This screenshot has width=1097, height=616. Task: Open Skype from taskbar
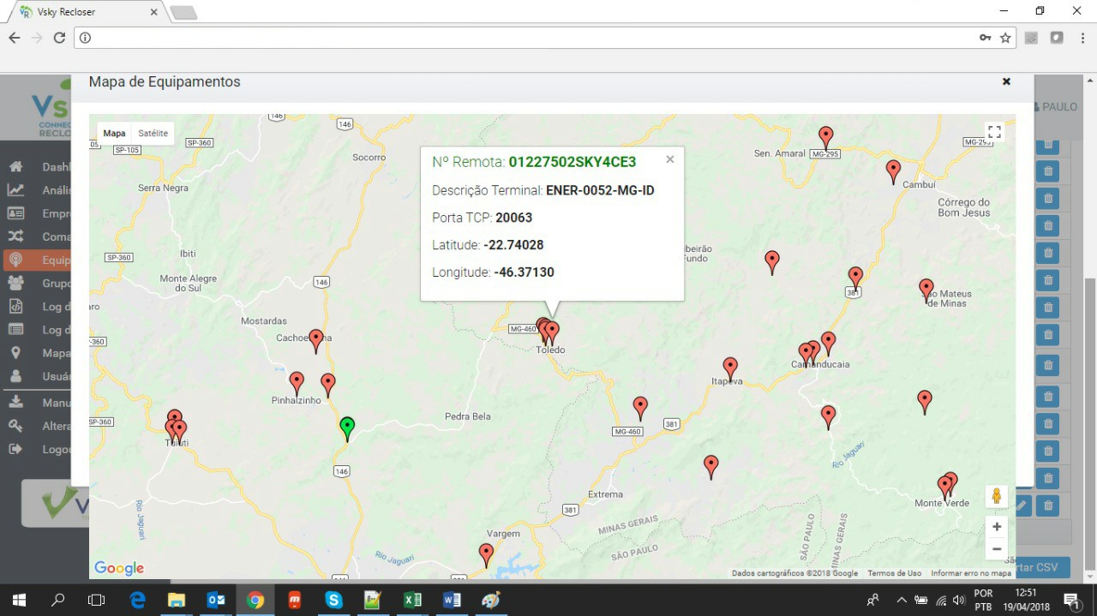(333, 600)
